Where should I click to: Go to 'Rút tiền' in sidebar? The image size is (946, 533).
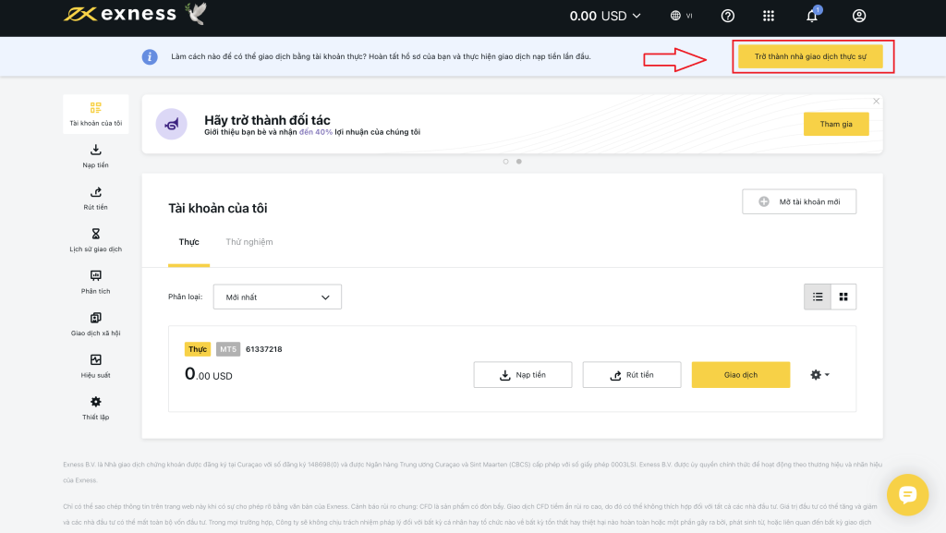(x=96, y=199)
